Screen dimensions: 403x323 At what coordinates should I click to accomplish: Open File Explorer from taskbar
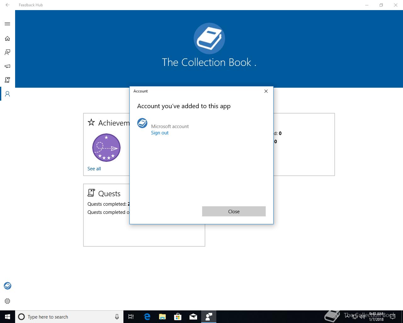(x=162, y=317)
